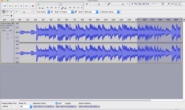Zoom in with the magnifier plus icon
185x110 pixels.
coord(169,4)
